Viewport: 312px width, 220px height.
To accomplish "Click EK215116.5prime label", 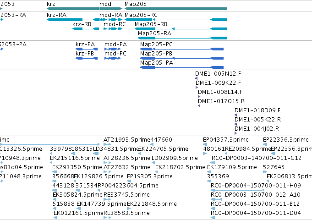I will [75, 158].
